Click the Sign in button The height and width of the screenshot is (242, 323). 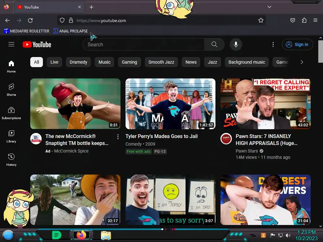tap(297, 44)
